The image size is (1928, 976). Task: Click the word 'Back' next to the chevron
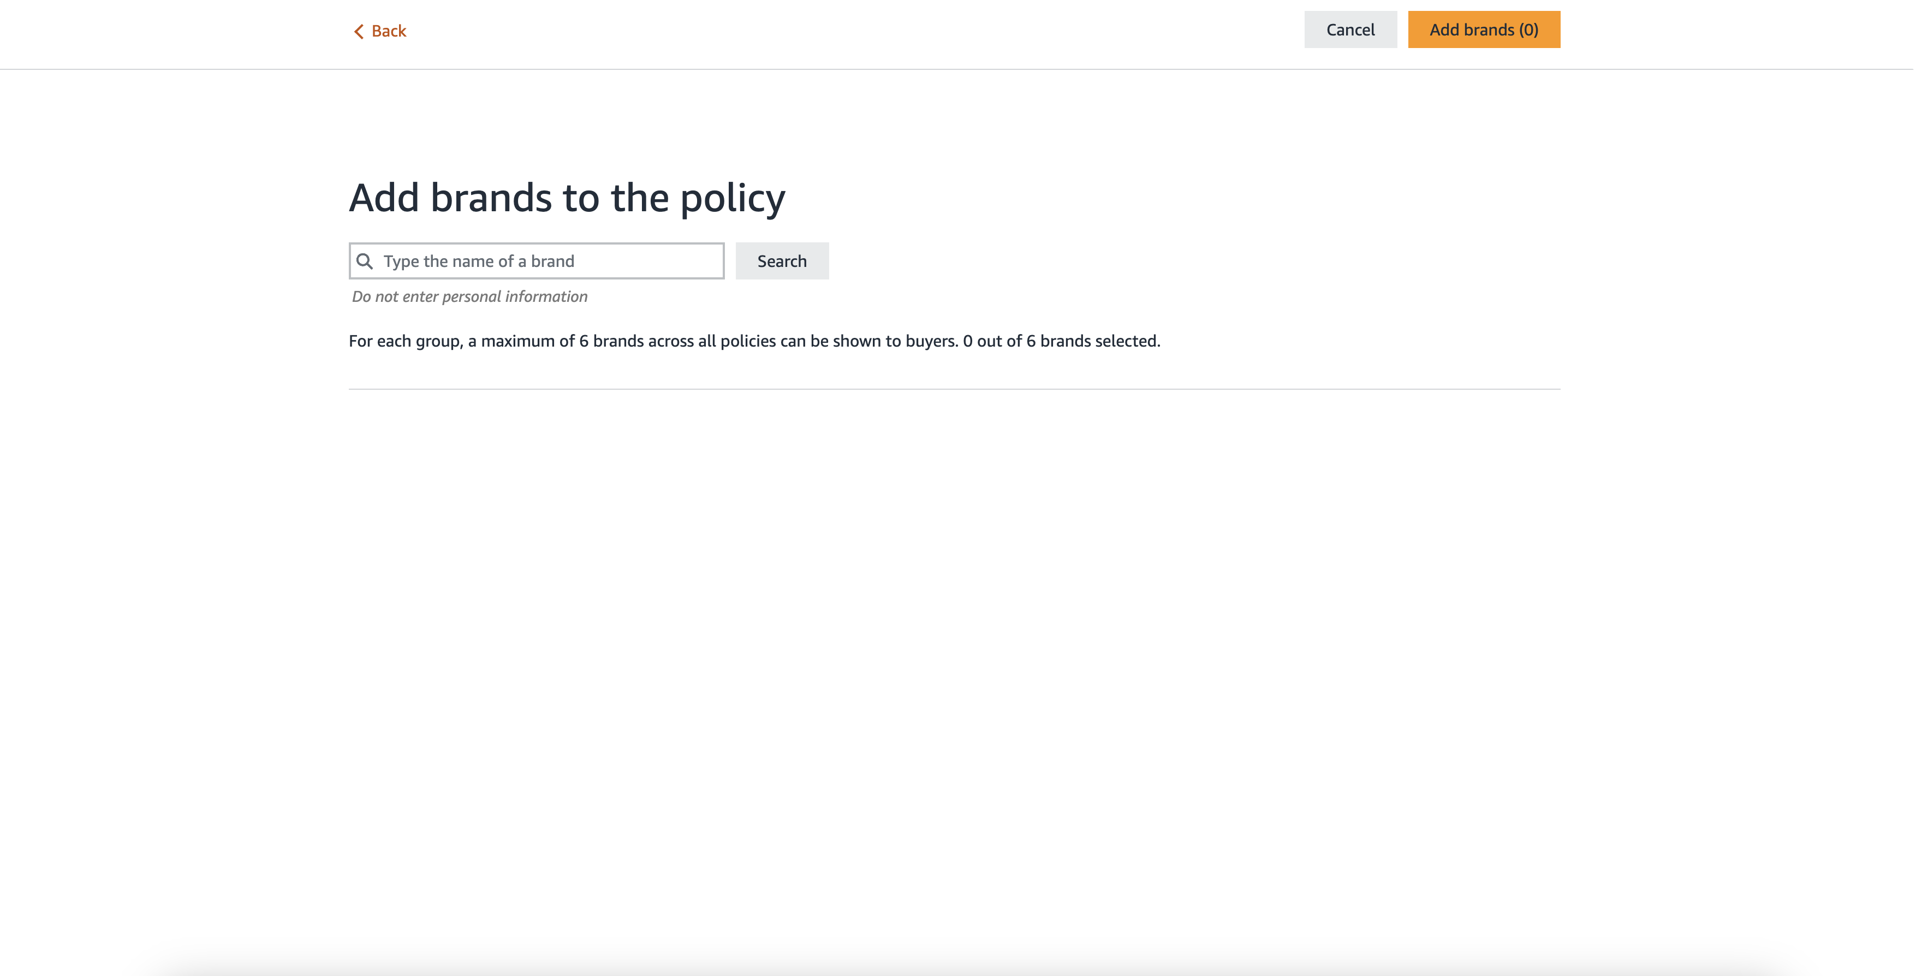[x=389, y=31]
